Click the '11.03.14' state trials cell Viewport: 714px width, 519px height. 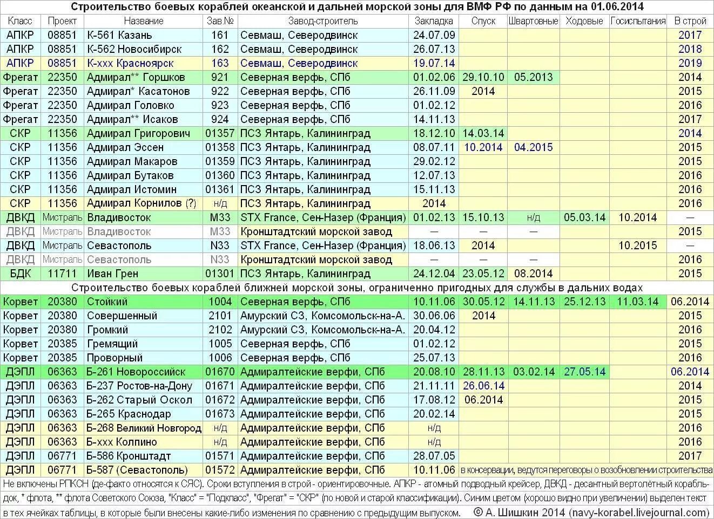[x=638, y=302]
